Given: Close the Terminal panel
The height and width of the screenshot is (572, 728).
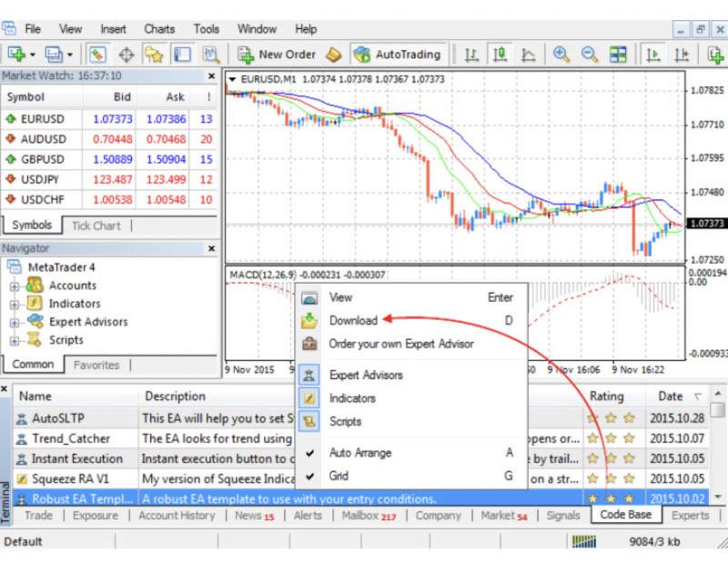Looking at the screenshot, I should coord(5,388).
